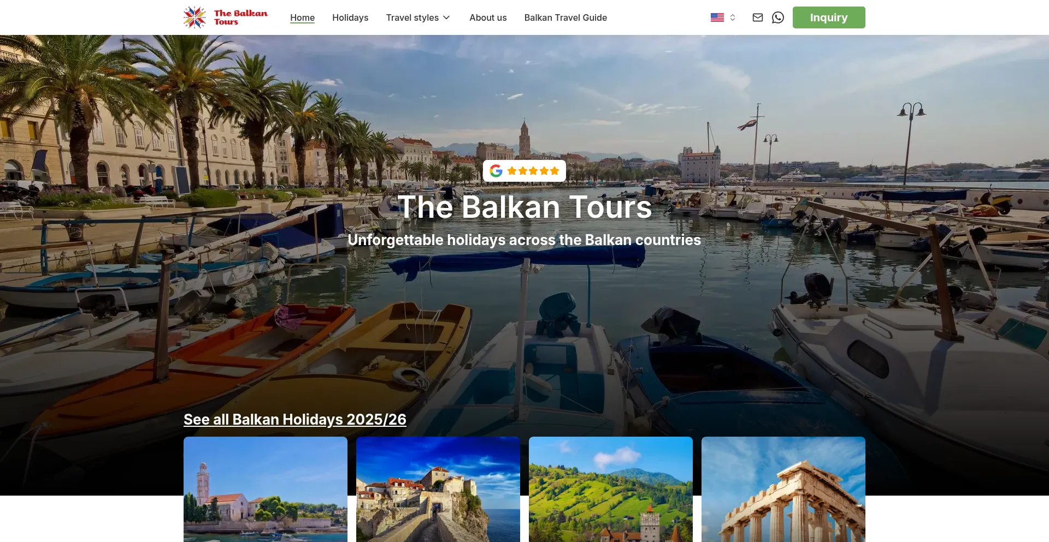The image size is (1049, 542).
Task: Click the green Inquiry button
Action: [x=829, y=17]
